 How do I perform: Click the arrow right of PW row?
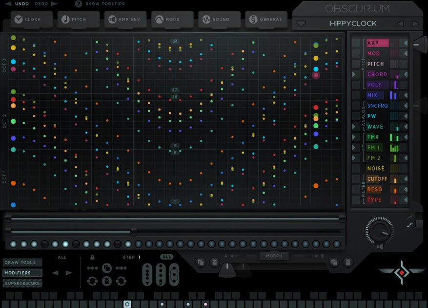pyautogui.click(x=406, y=116)
